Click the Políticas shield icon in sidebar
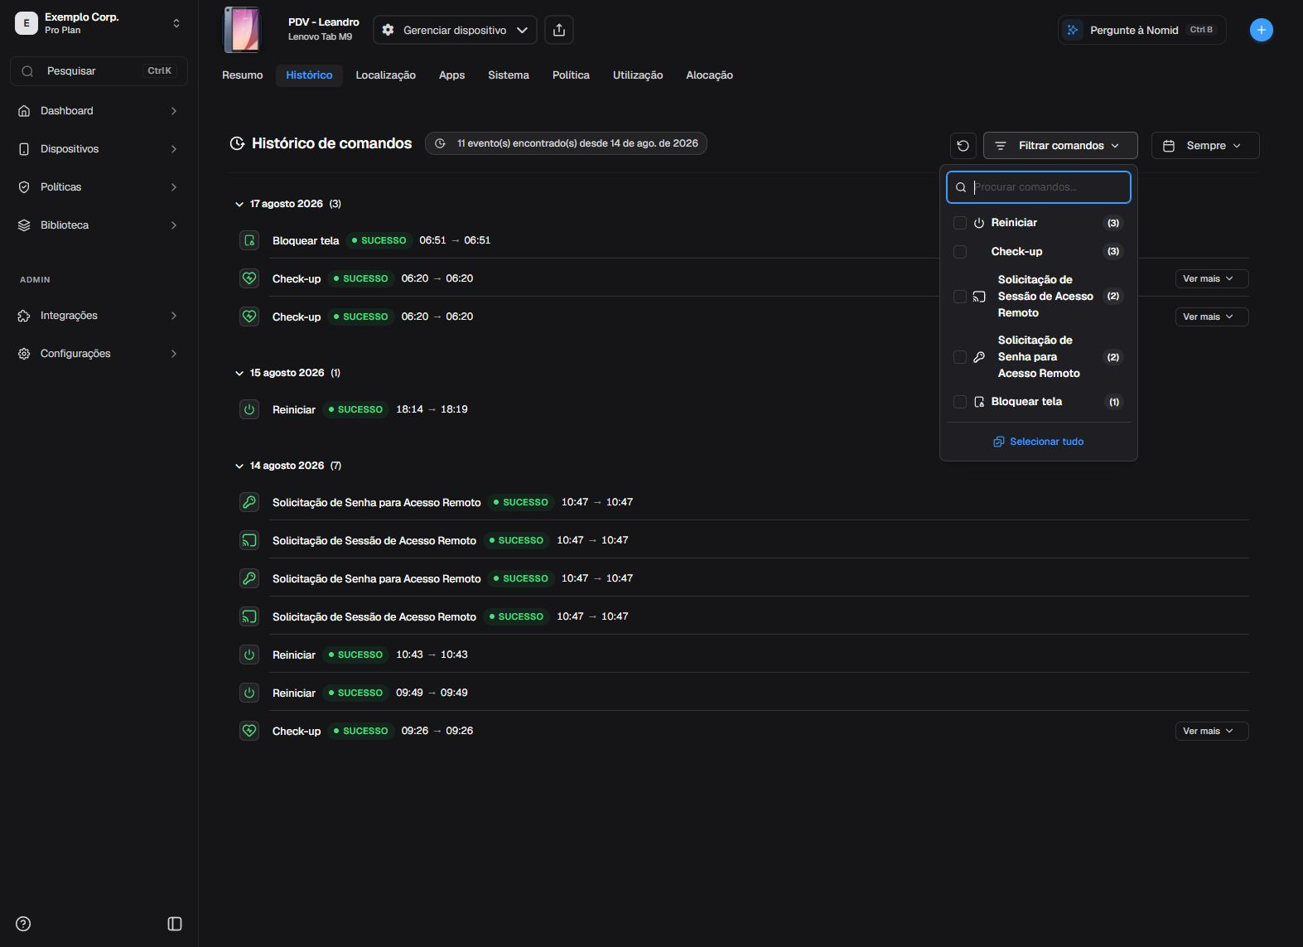The height and width of the screenshot is (947, 1303). pos(24,187)
